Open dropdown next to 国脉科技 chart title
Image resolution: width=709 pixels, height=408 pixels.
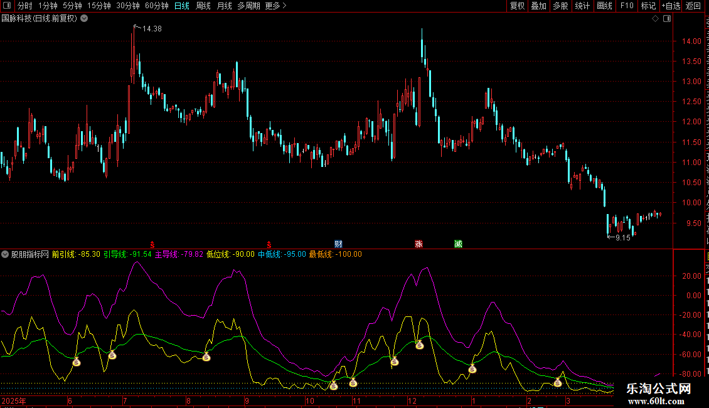pos(84,19)
